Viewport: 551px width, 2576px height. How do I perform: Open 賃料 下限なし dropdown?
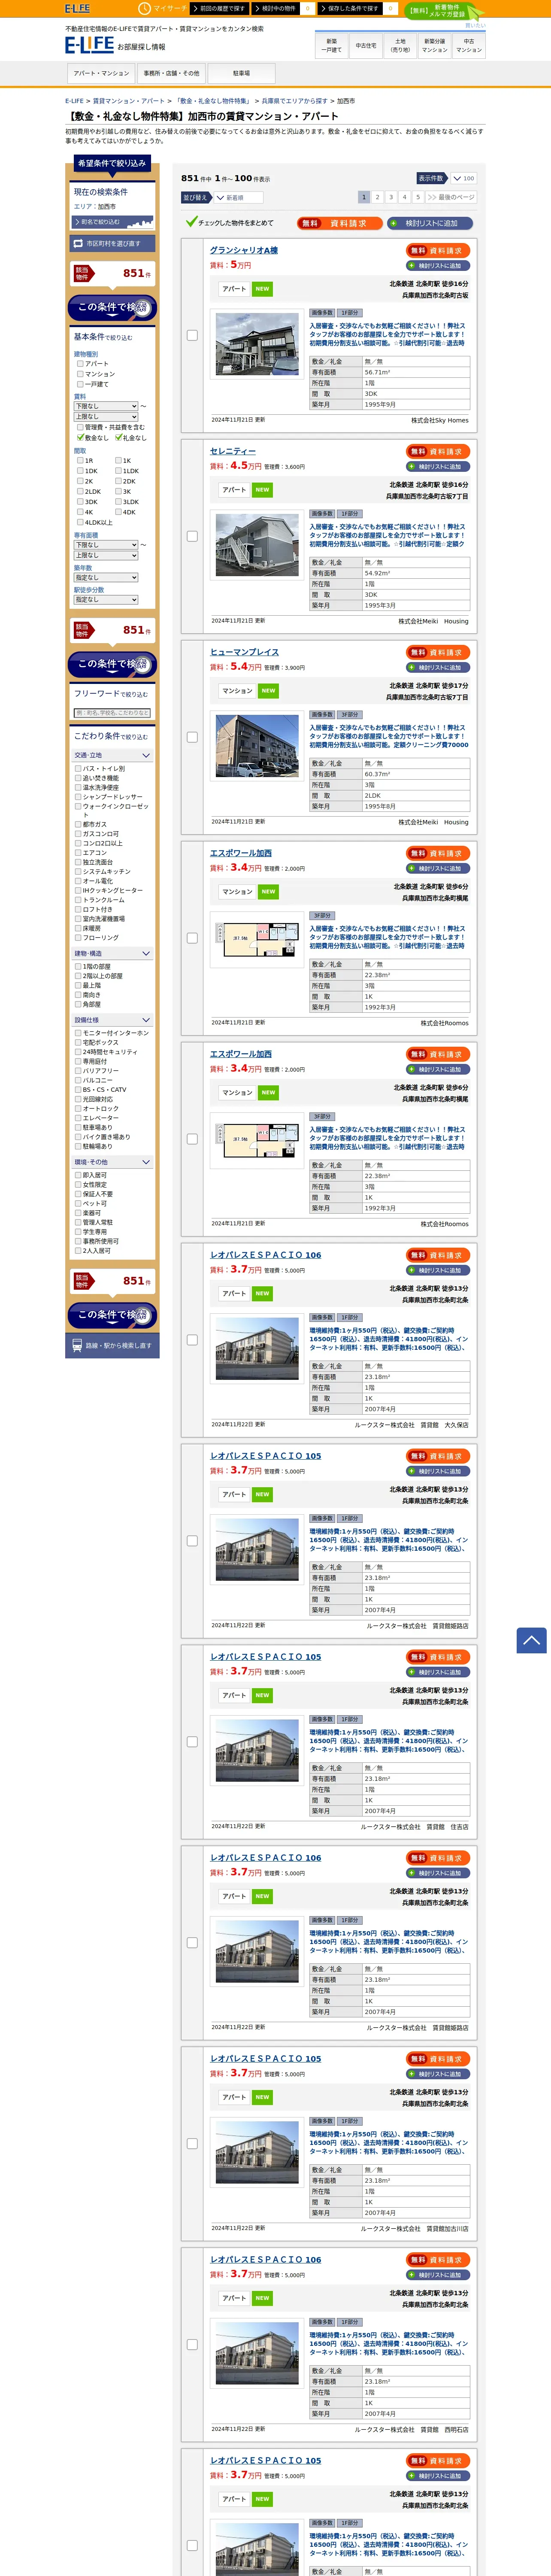point(106,406)
